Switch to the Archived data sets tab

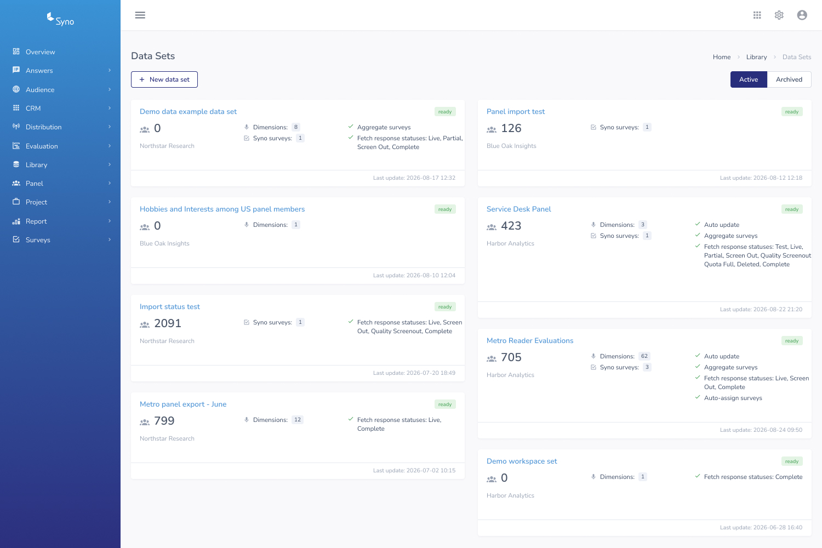(x=789, y=79)
